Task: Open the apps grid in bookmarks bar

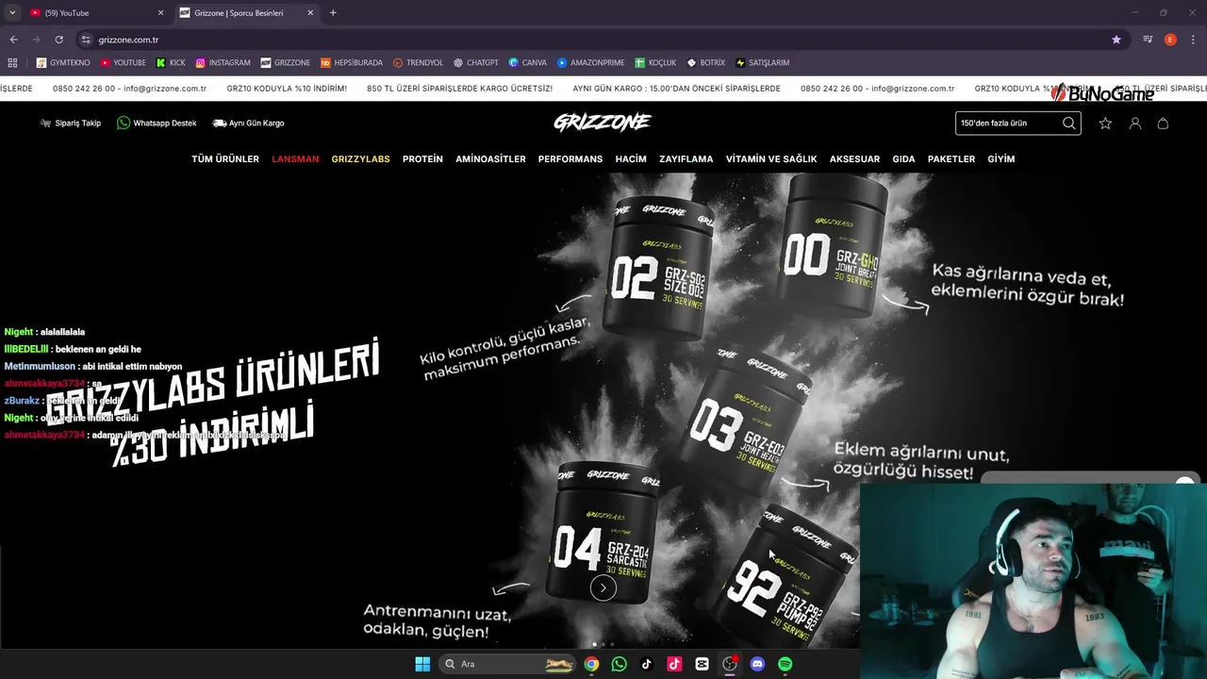Action: 12,62
